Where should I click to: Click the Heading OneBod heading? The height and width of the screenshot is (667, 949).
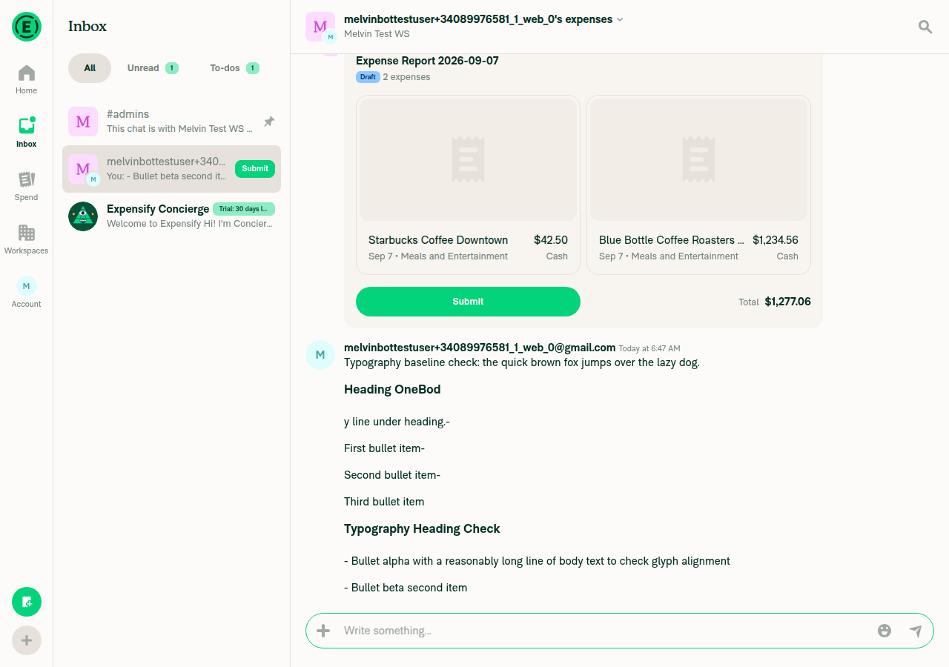click(x=392, y=389)
